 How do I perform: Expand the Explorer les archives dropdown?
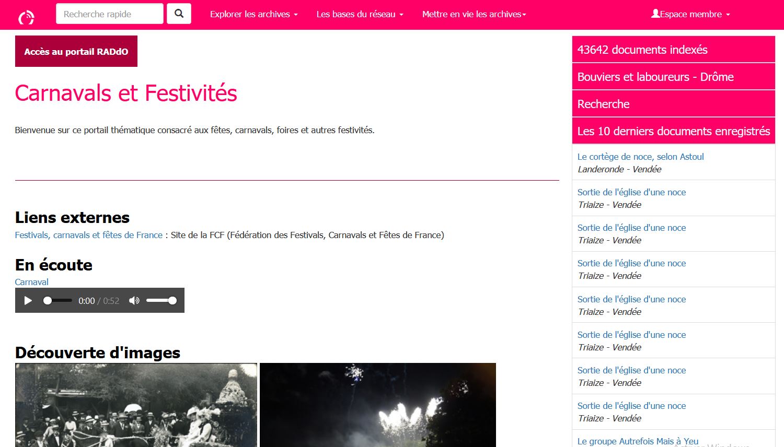pyautogui.click(x=253, y=14)
